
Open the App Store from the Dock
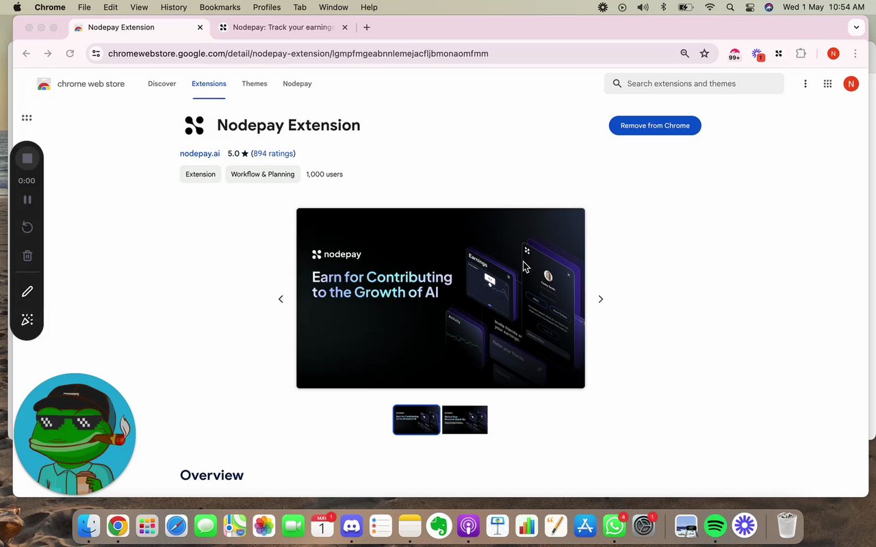[585, 526]
